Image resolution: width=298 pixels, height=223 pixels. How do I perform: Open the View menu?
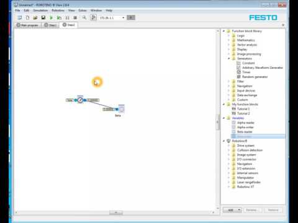click(x=71, y=11)
